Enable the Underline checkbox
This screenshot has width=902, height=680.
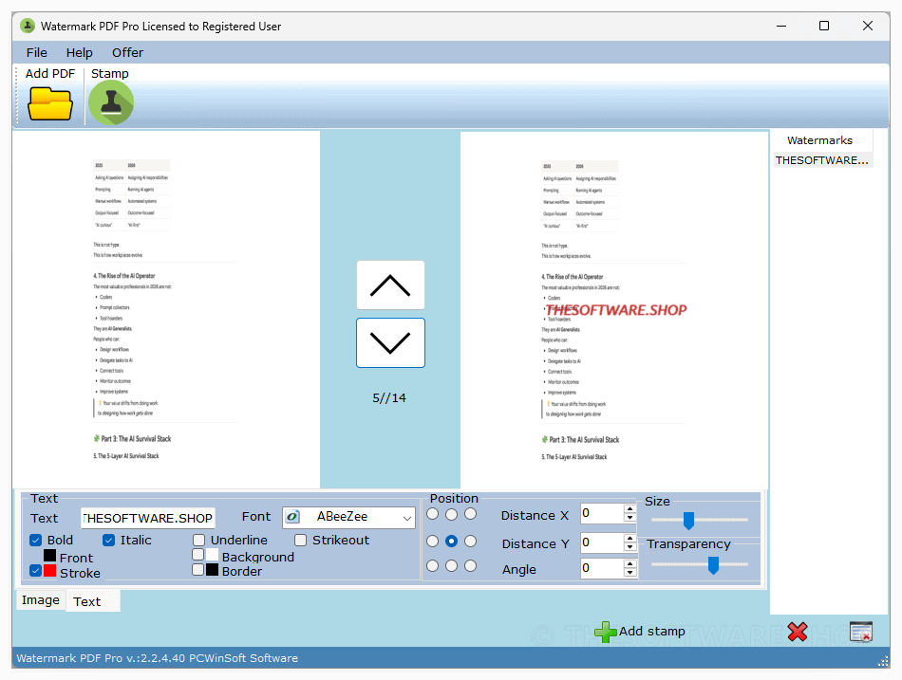click(199, 539)
